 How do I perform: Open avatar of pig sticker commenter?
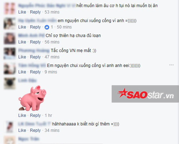tap(10, 83)
